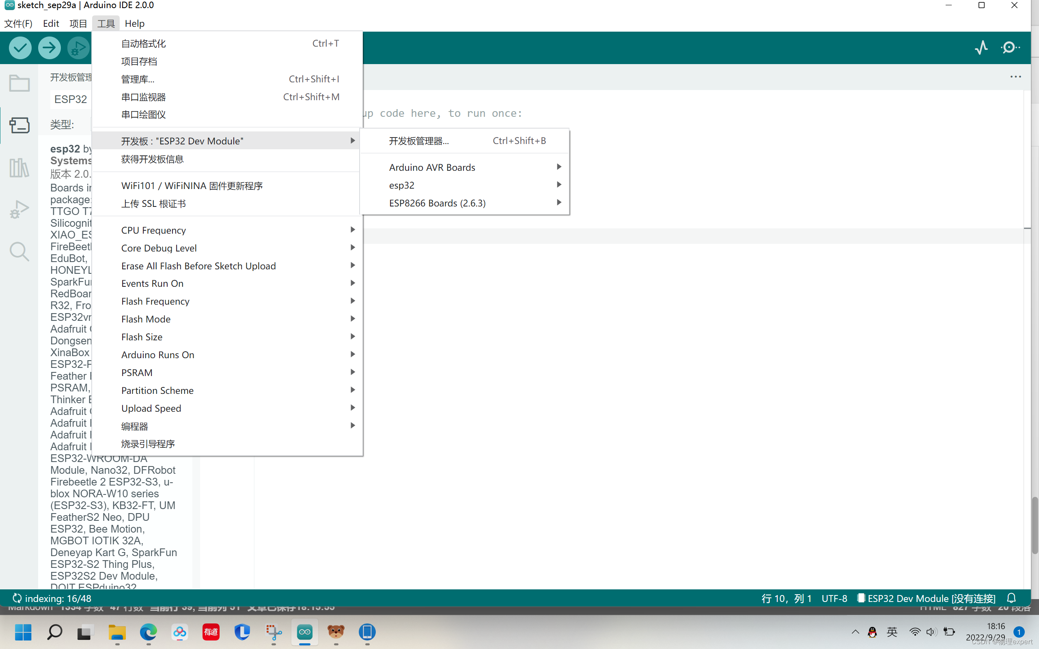Open the clock and date in taskbar
Viewport: 1039px width, 649px height.
click(986, 632)
